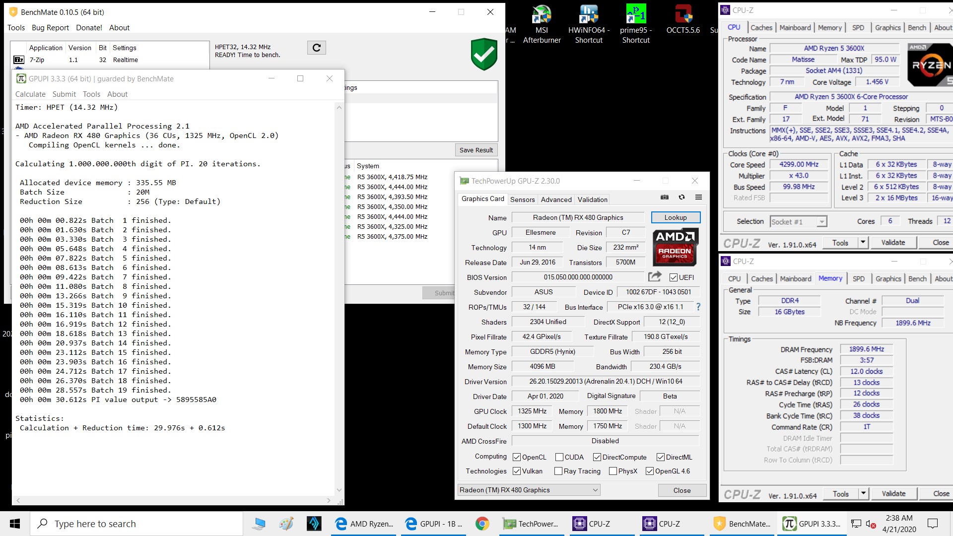Image resolution: width=953 pixels, height=536 pixels.
Task: Toggle DirectML checkbox in GPU-Z
Action: 661,457
